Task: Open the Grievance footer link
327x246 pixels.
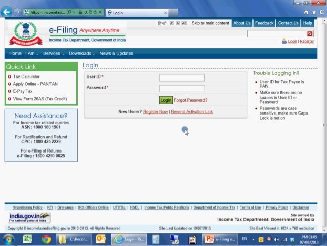Action: (x=66, y=207)
